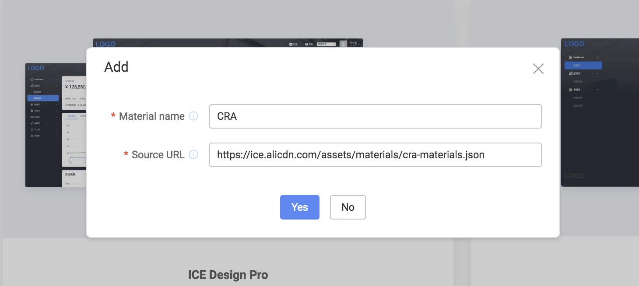Click the info icon beside Source URL
639x286 pixels.
(x=193, y=155)
